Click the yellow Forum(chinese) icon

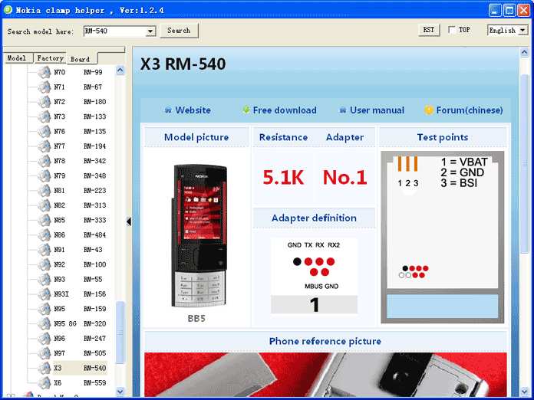click(429, 110)
